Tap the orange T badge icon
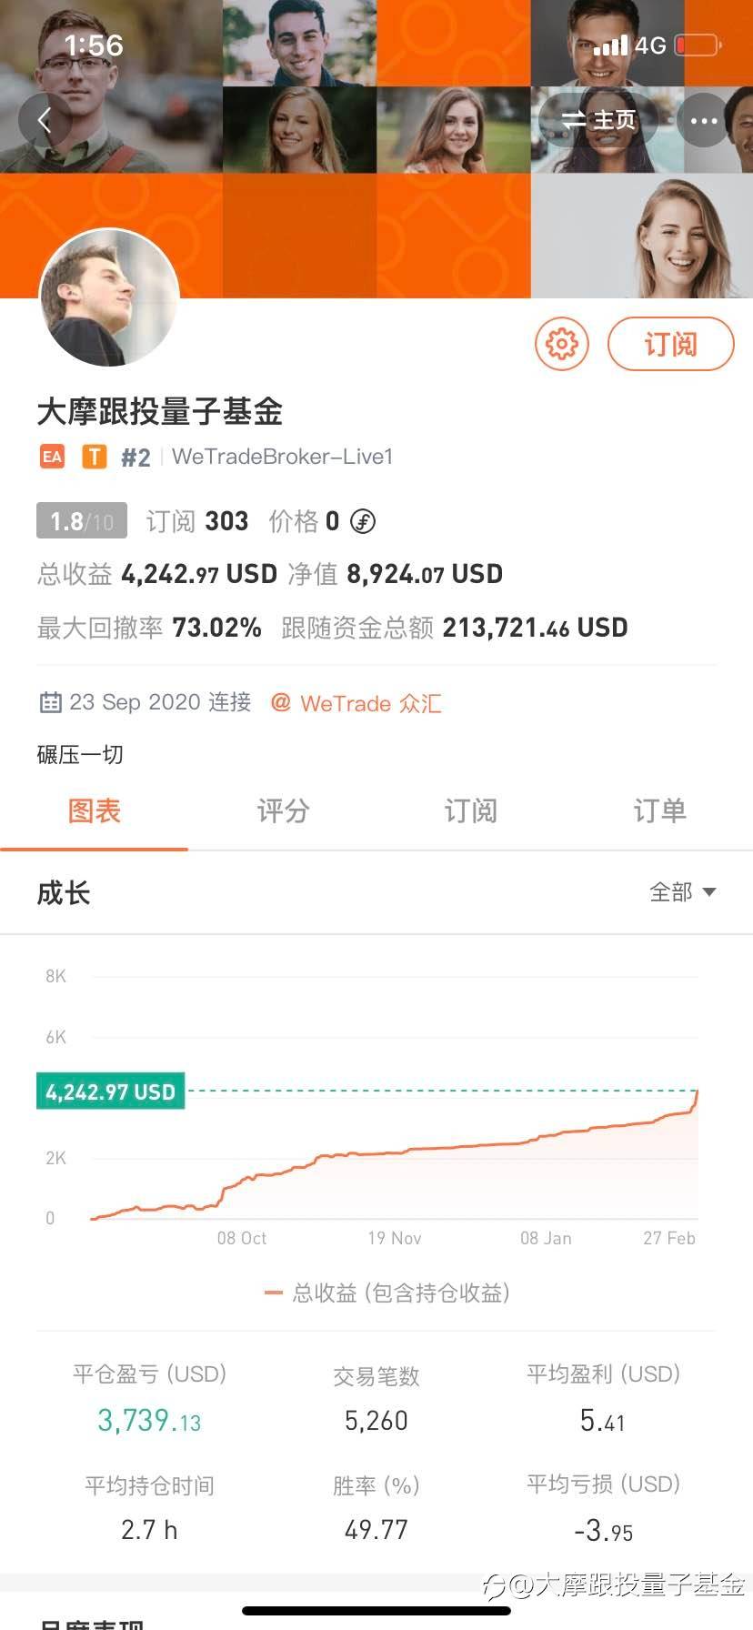 [x=95, y=457]
